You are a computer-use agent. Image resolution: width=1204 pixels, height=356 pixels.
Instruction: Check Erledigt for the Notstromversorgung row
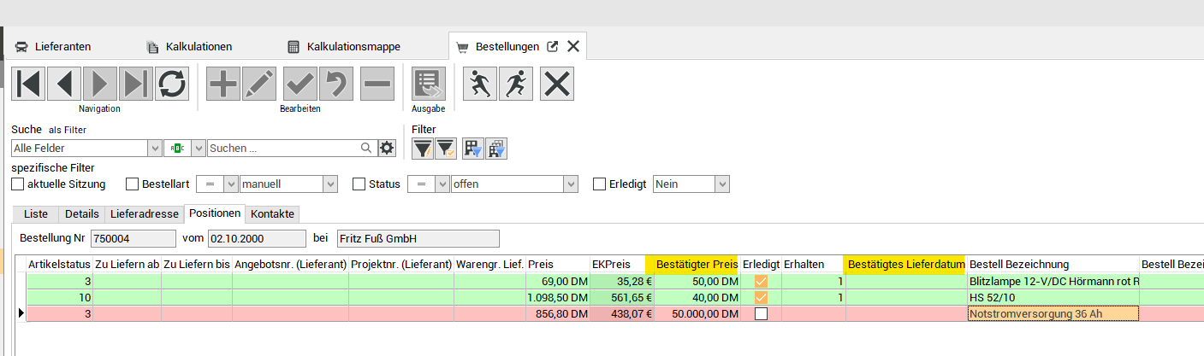click(x=761, y=313)
